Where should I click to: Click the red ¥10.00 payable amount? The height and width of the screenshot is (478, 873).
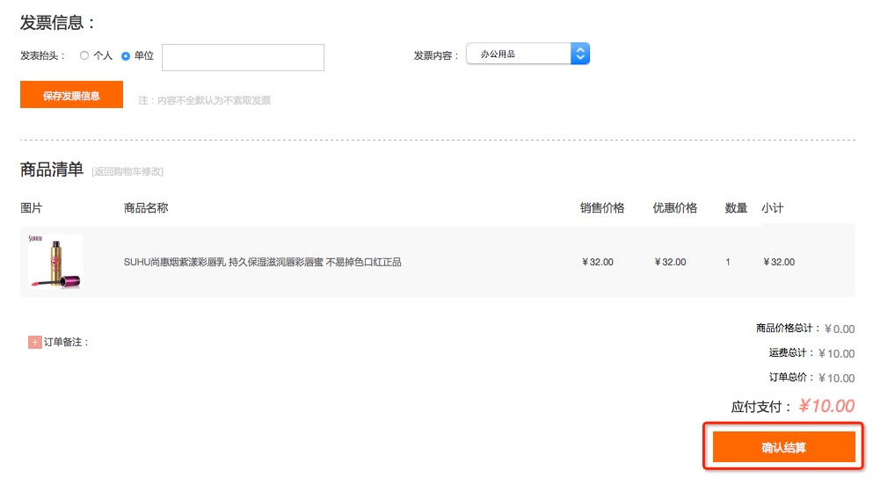[x=826, y=406]
